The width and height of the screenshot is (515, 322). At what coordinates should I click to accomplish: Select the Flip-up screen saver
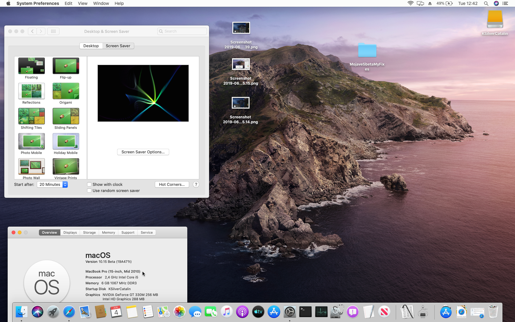pyautogui.click(x=66, y=68)
